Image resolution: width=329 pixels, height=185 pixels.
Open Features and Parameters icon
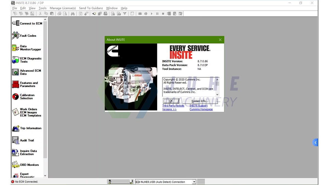[x=16, y=84]
